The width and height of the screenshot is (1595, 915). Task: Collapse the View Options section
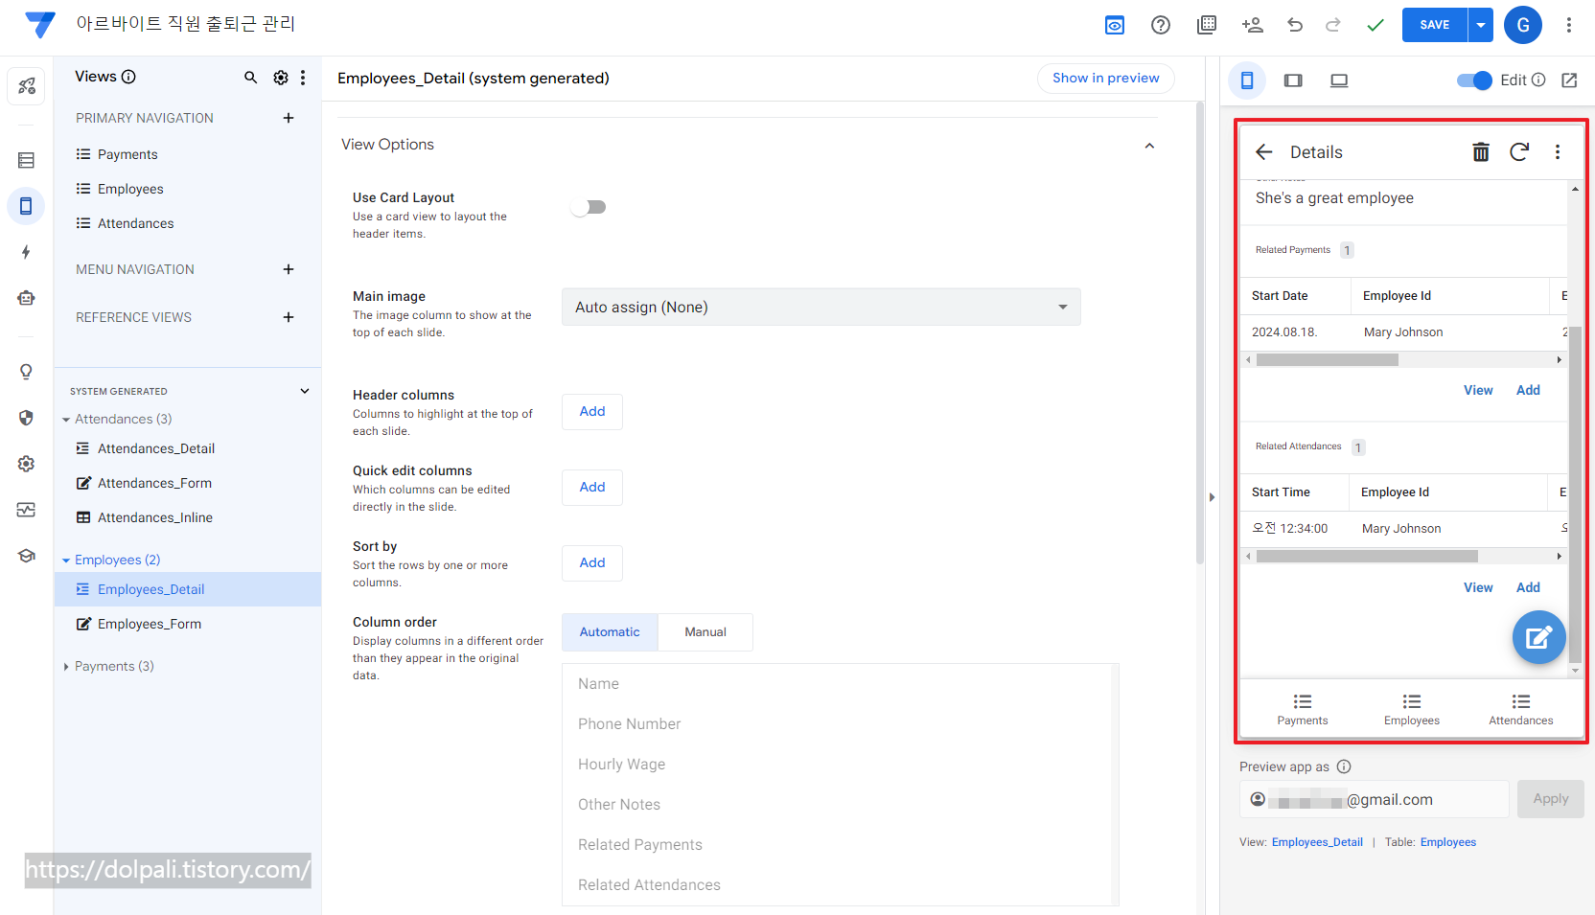point(1149,146)
